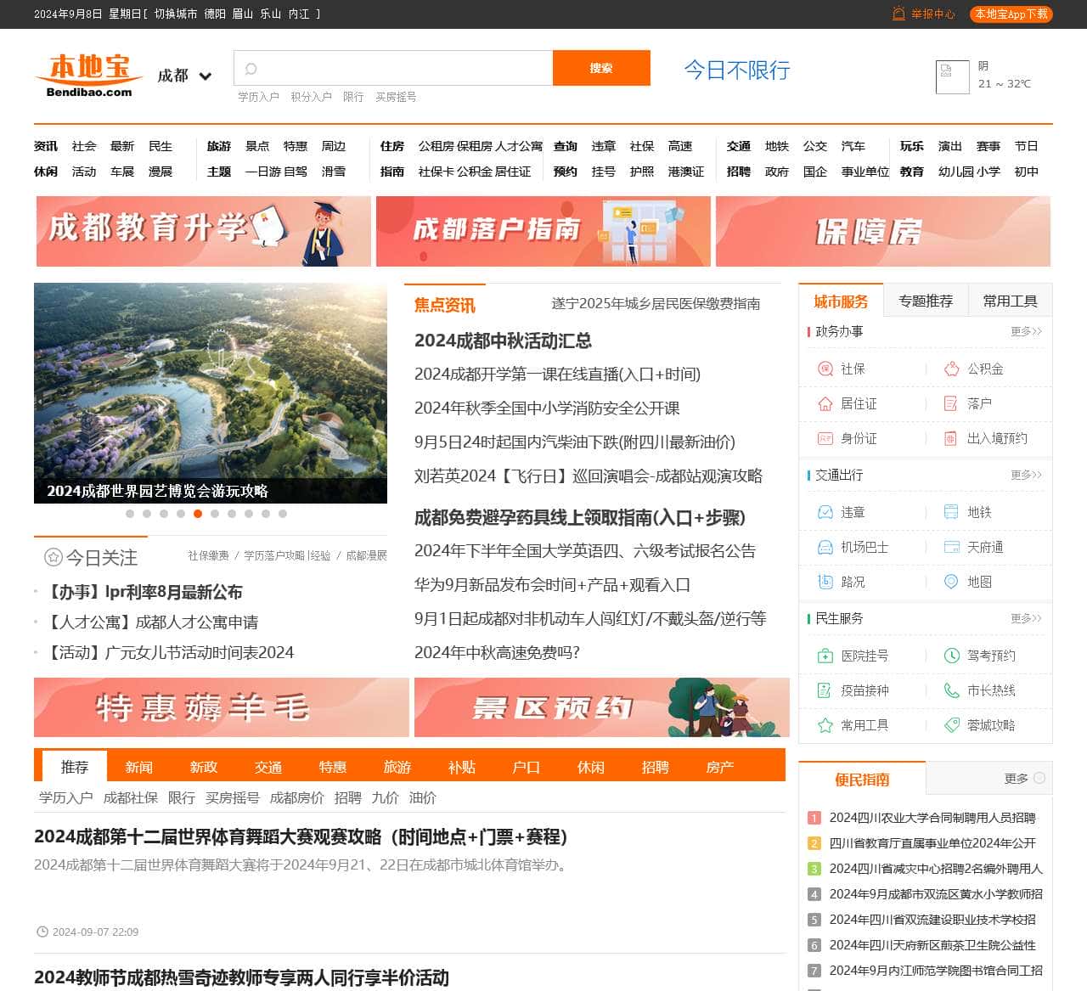
Task: Click the 机场巴士 bus icon
Action: [825, 547]
